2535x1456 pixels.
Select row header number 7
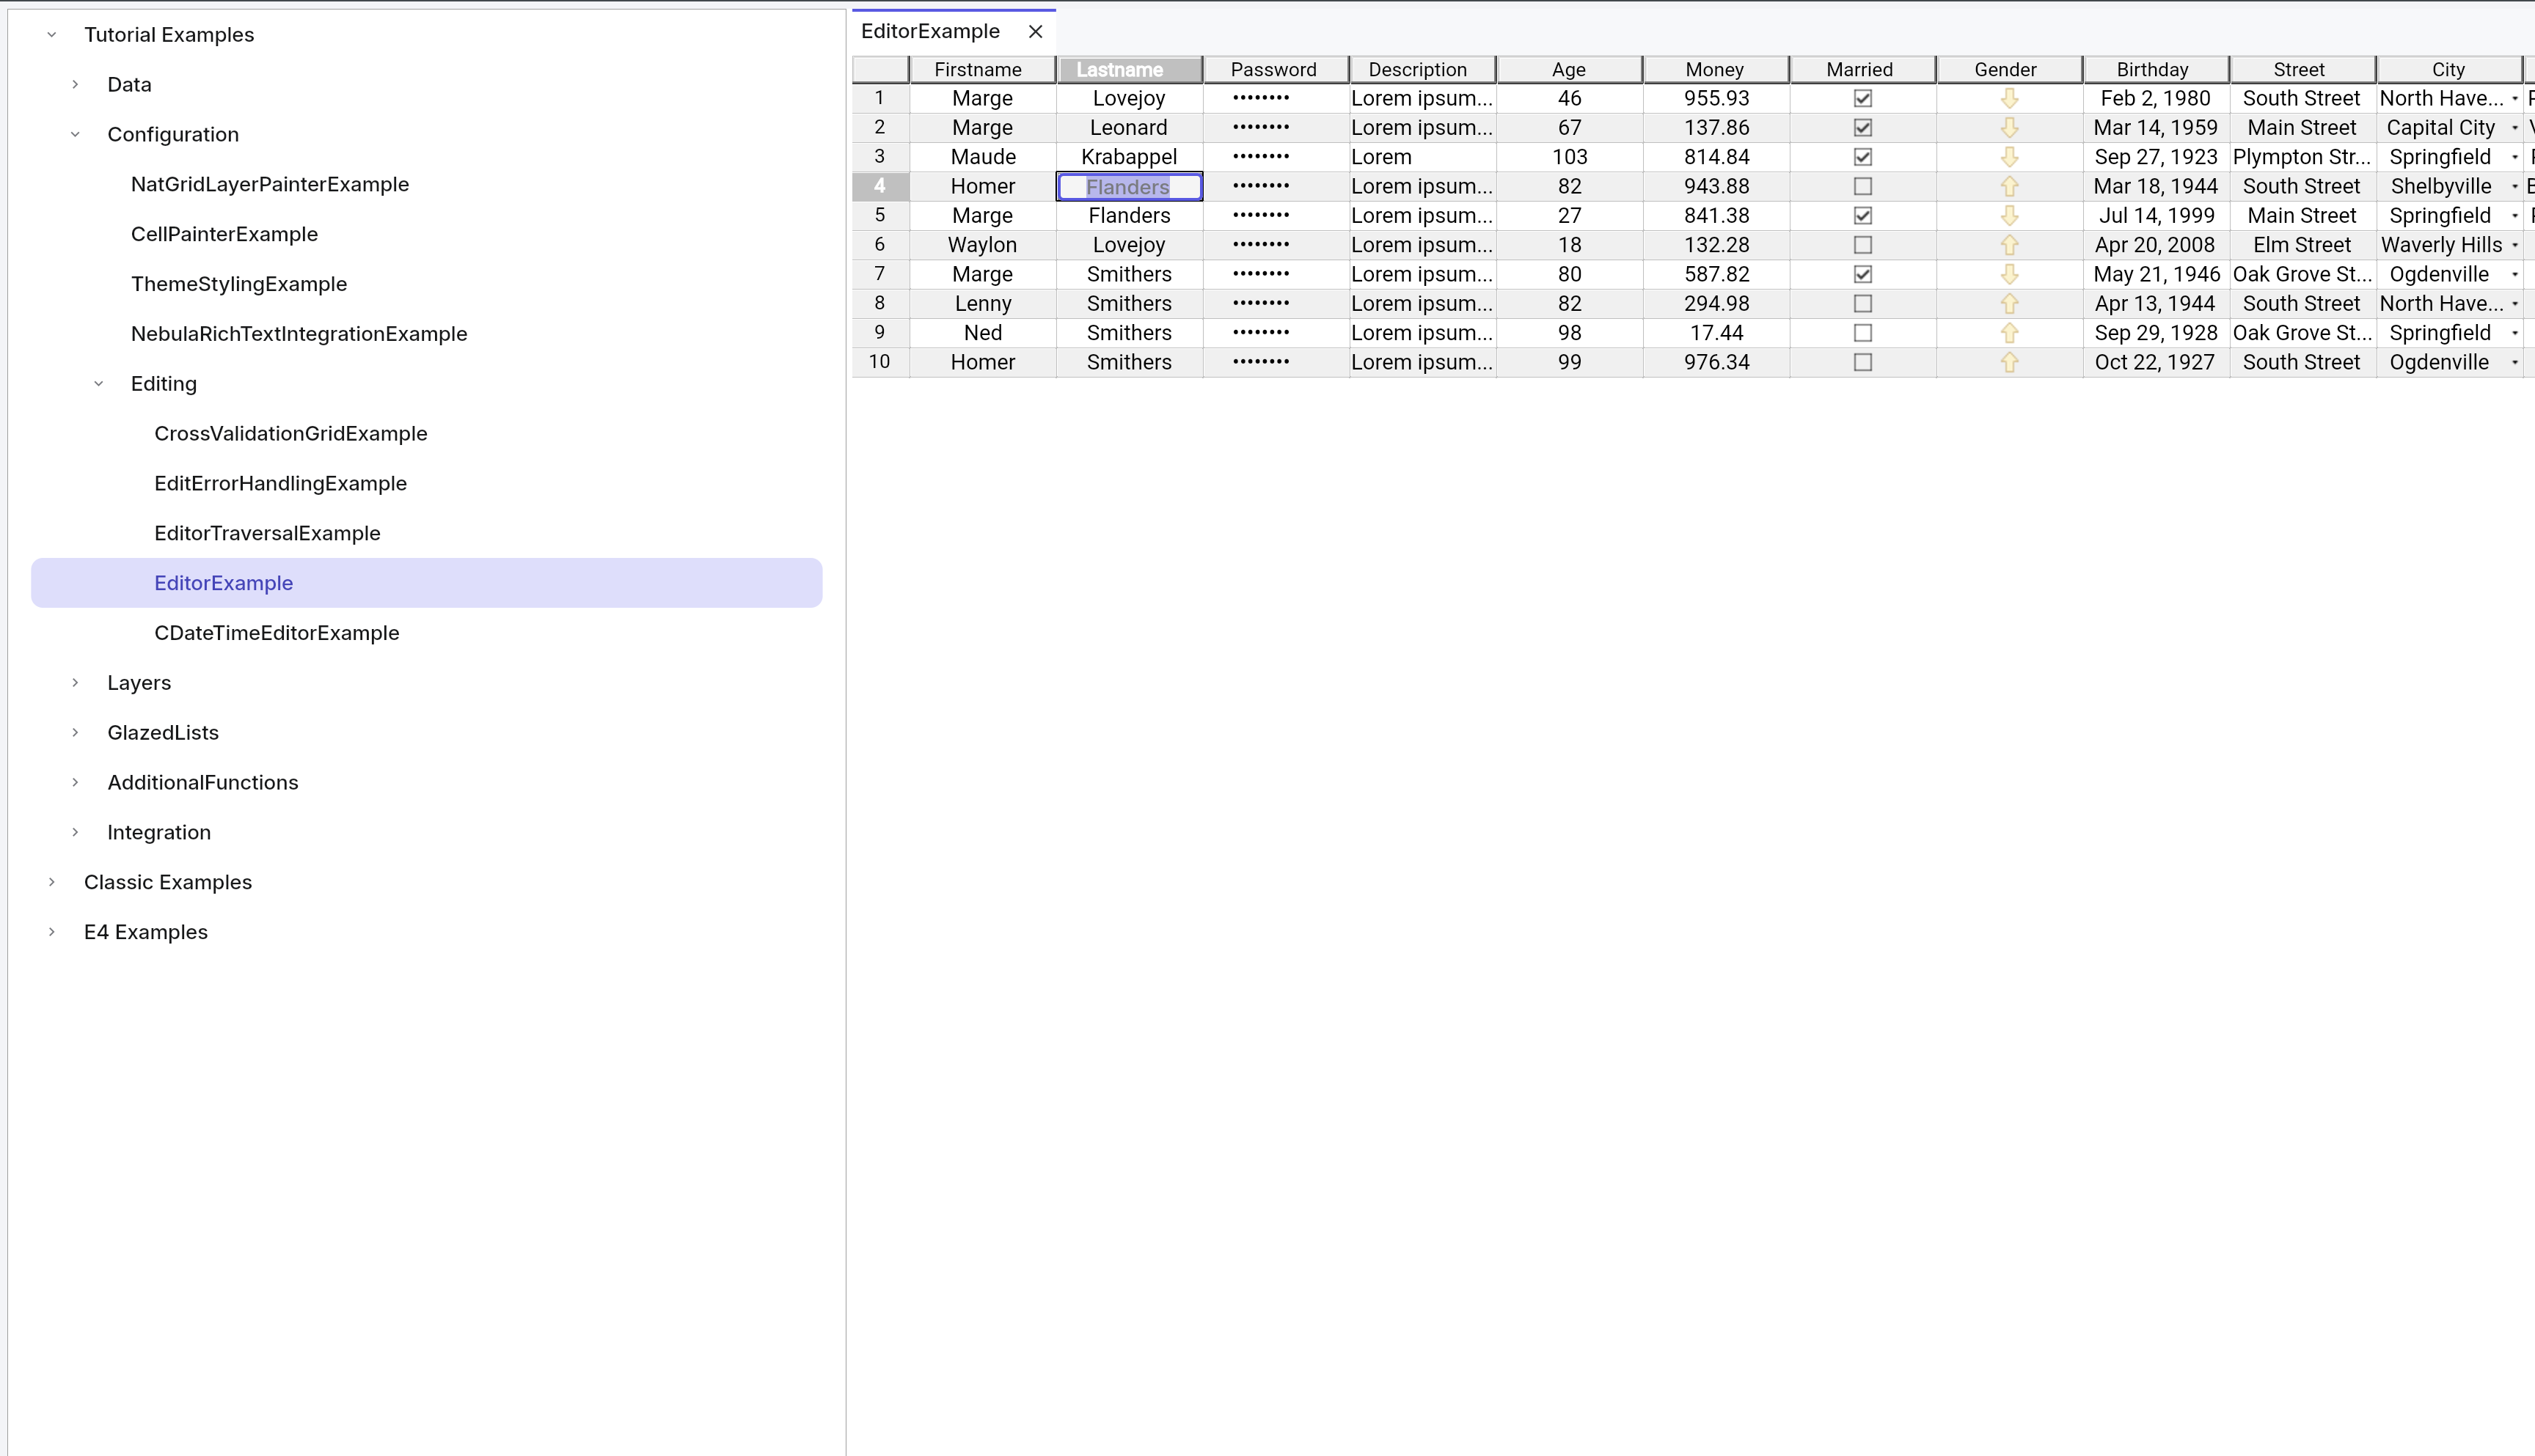[x=880, y=274]
